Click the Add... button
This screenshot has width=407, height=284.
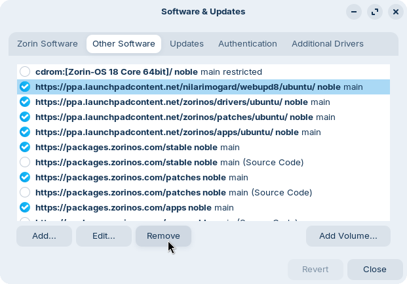click(x=44, y=236)
